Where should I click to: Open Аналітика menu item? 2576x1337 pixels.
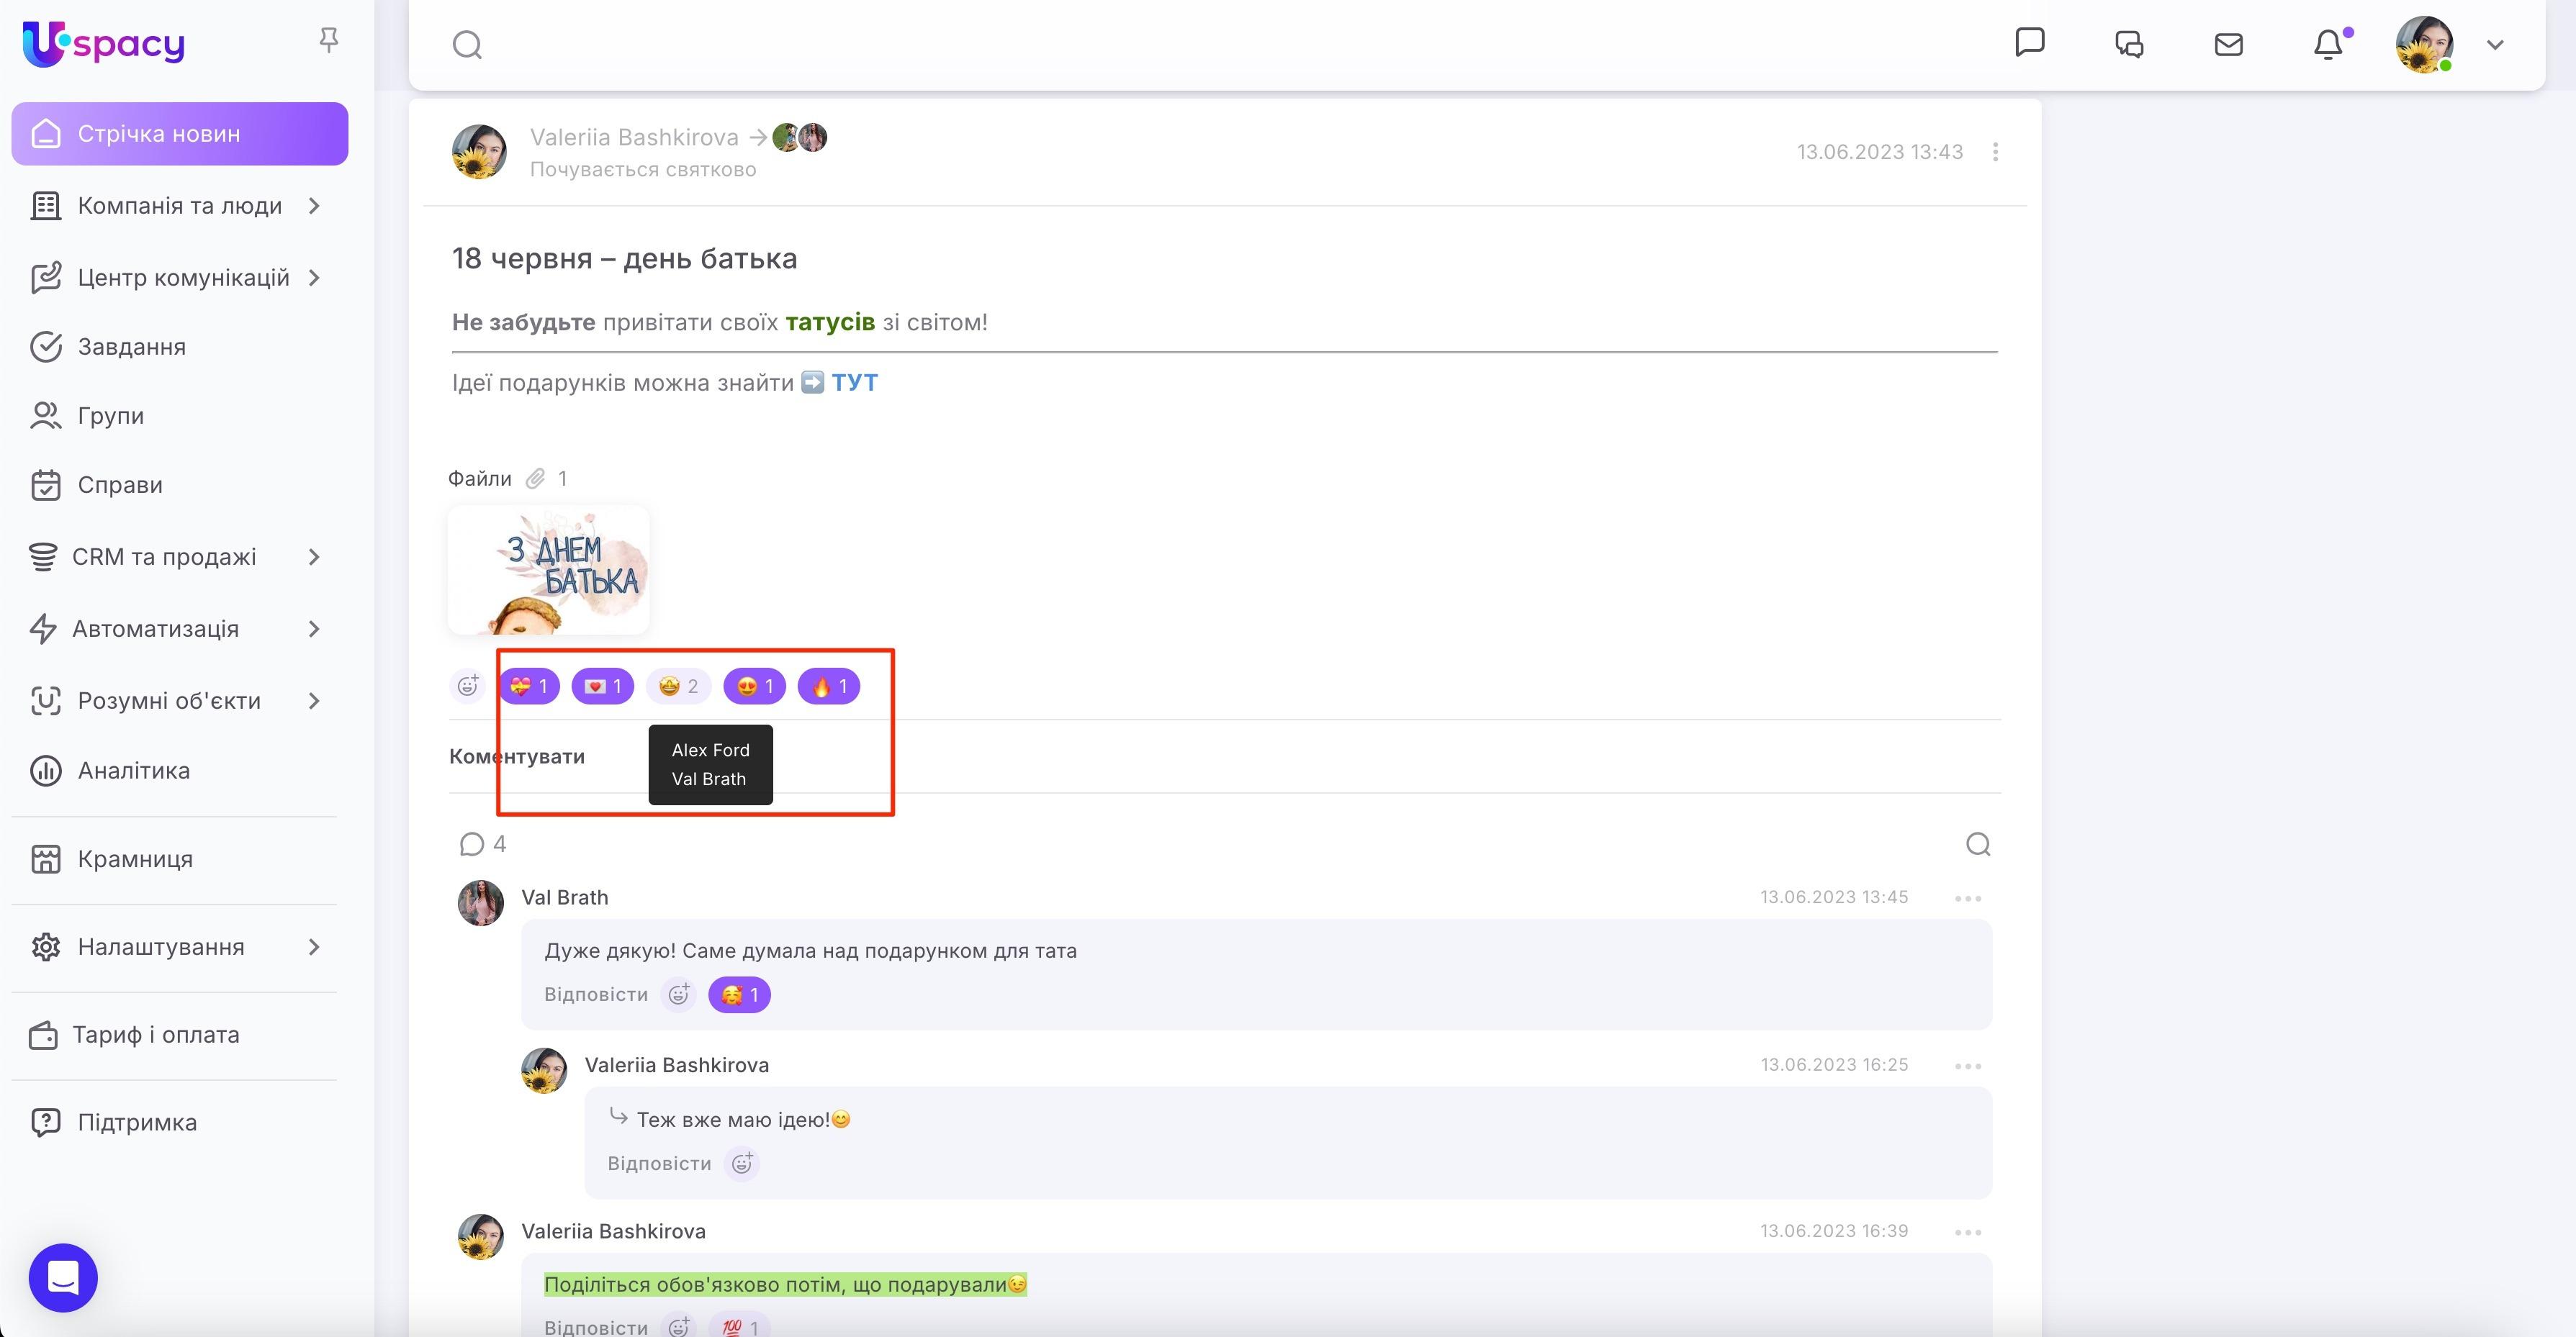[133, 771]
